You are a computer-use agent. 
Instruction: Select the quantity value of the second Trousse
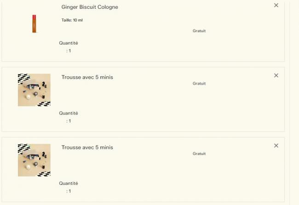click(x=69, y=191)
